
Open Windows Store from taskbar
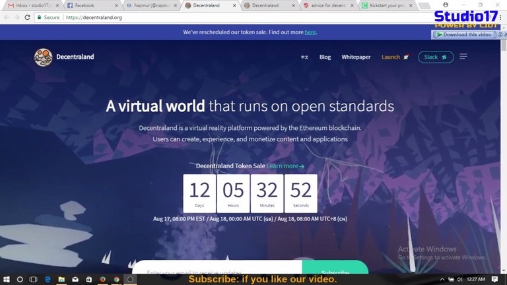pos(89,279)
